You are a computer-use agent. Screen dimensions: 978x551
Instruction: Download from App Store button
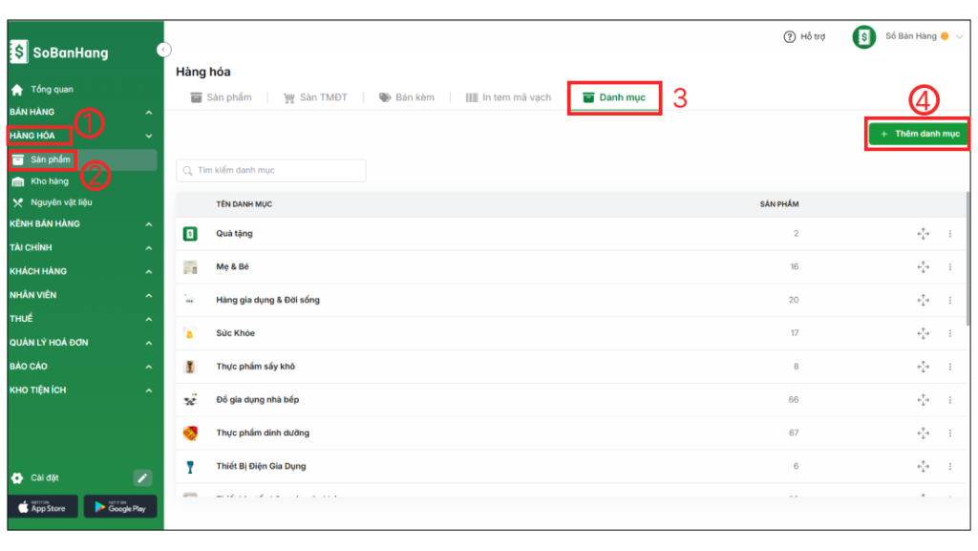click(42, 507)
